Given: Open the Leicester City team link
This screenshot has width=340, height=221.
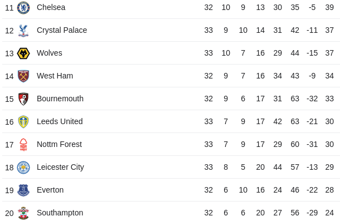Looking at the screenshot, I should pos(60,167).
